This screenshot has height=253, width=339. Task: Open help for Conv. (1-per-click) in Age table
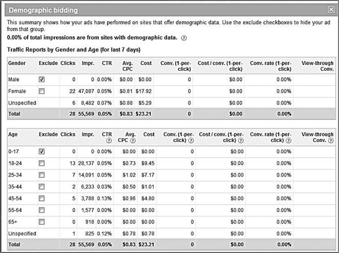click(191, 140)
